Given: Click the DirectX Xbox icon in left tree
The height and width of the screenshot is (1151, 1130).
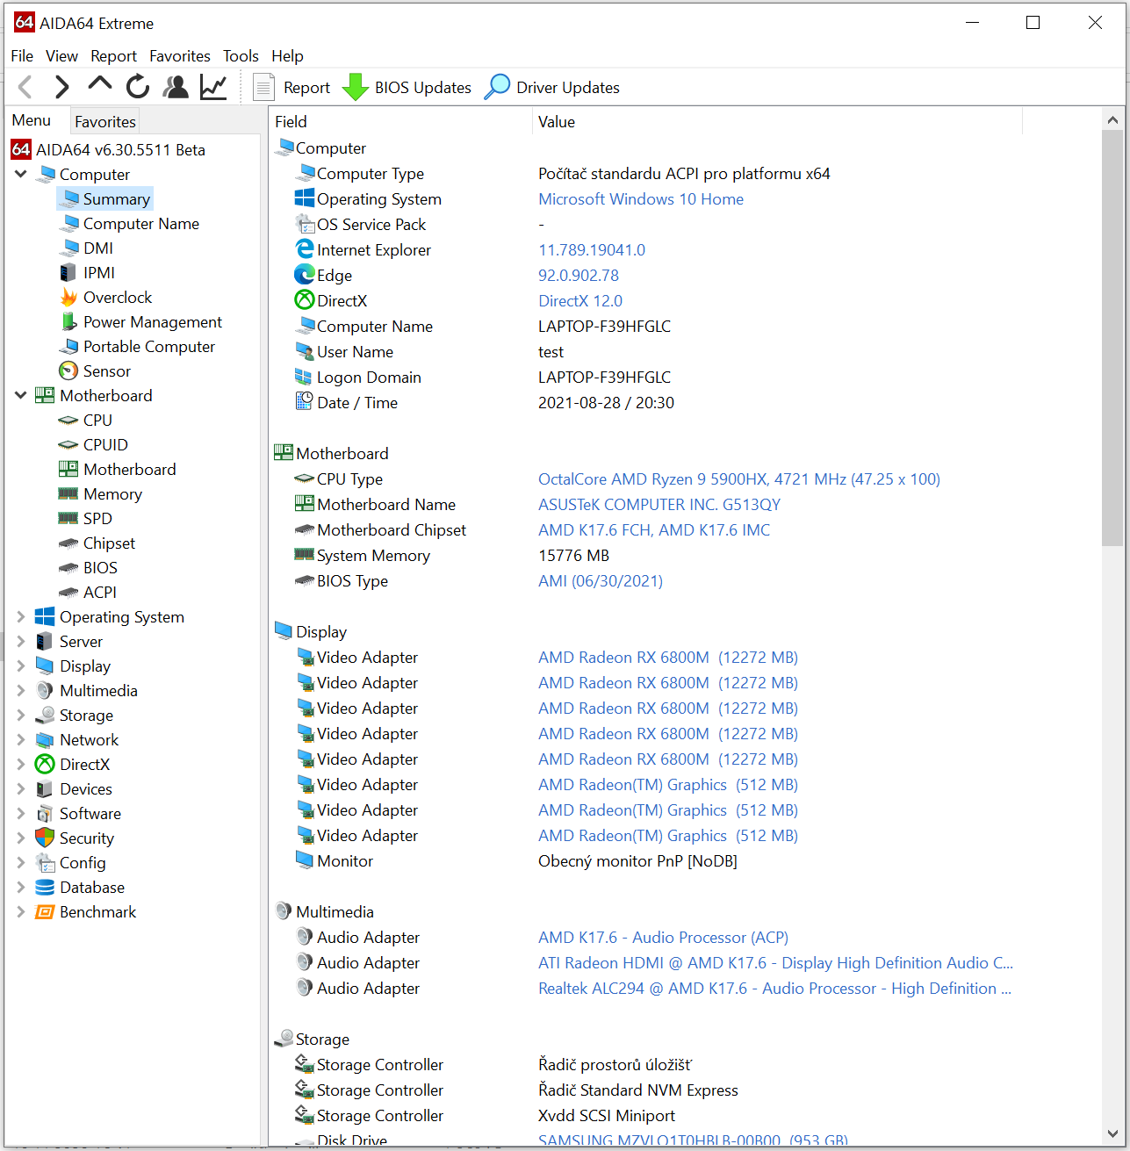Looking at the screenshot, I should pos(45,765).
